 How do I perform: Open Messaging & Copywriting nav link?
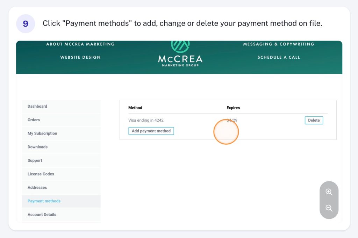[279, 44]
